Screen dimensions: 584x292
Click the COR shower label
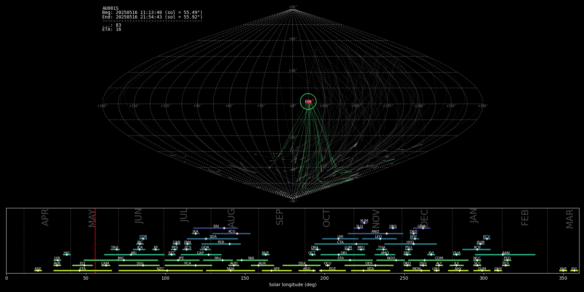click(x=143, y=237)
